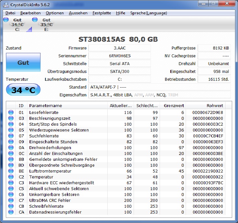Click the Seriennummer field 6RW0H6E5
This screenshot has height=223, width=238.
point(120,56)
